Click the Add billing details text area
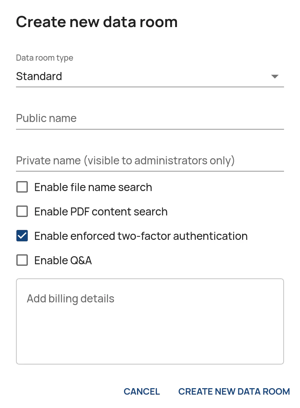Viewport: 300px width, 408px height. pos(150,320)
